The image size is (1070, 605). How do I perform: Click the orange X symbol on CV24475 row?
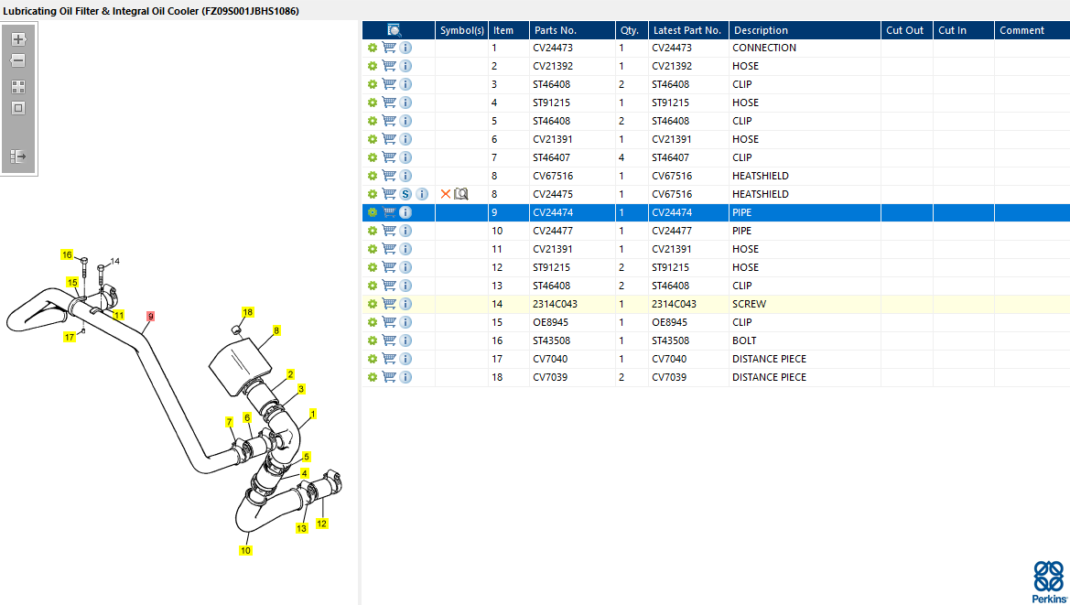click(446, 194)
